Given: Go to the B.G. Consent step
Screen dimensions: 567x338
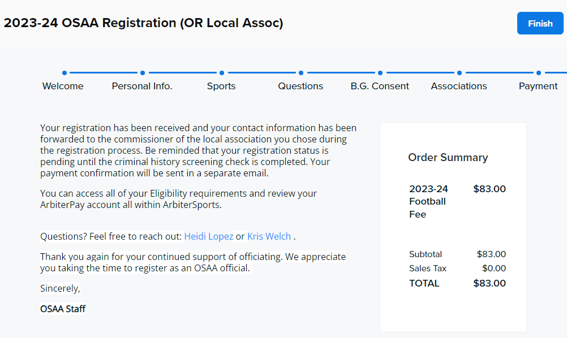Looking at the screenshot, I should [380, 86].
